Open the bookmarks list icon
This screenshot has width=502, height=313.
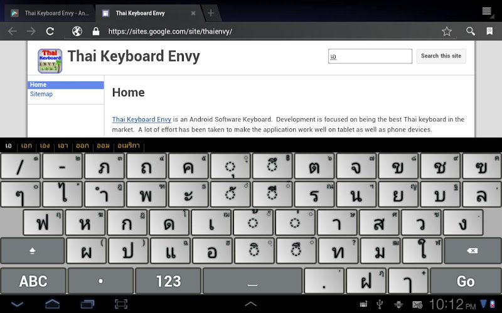click(489, 31)
